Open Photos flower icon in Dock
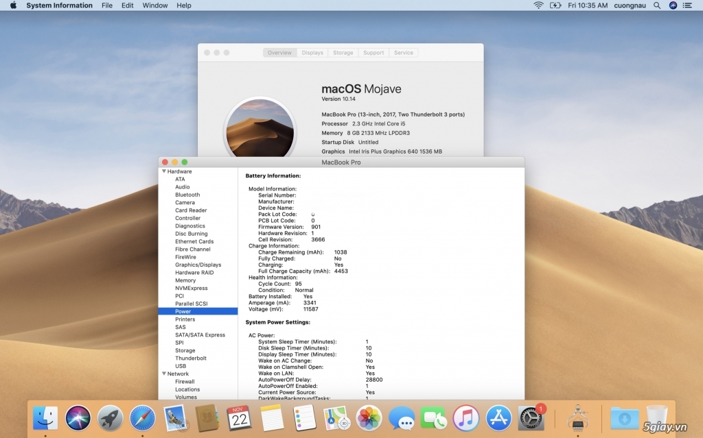 369,418
